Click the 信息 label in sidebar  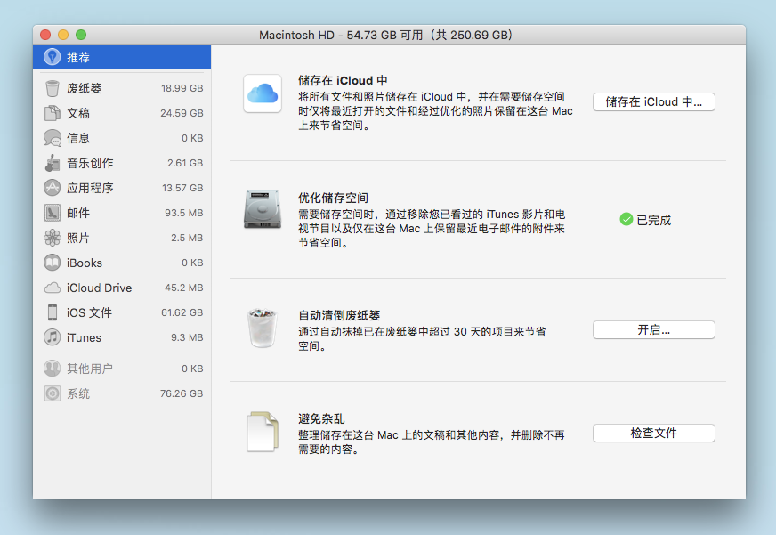(78, 139)
